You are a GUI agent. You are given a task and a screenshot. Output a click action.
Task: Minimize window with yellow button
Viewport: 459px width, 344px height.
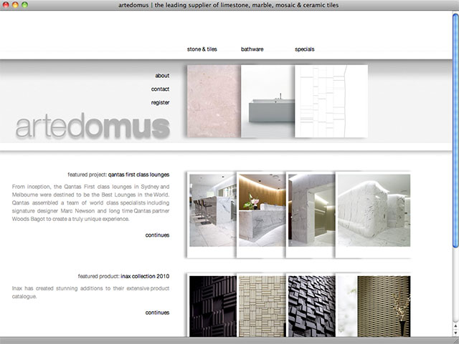15,5
